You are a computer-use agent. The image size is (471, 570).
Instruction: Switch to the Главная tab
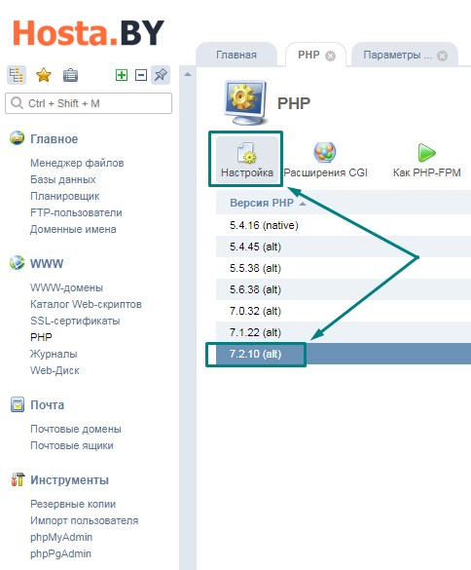(x=236, y=55)
